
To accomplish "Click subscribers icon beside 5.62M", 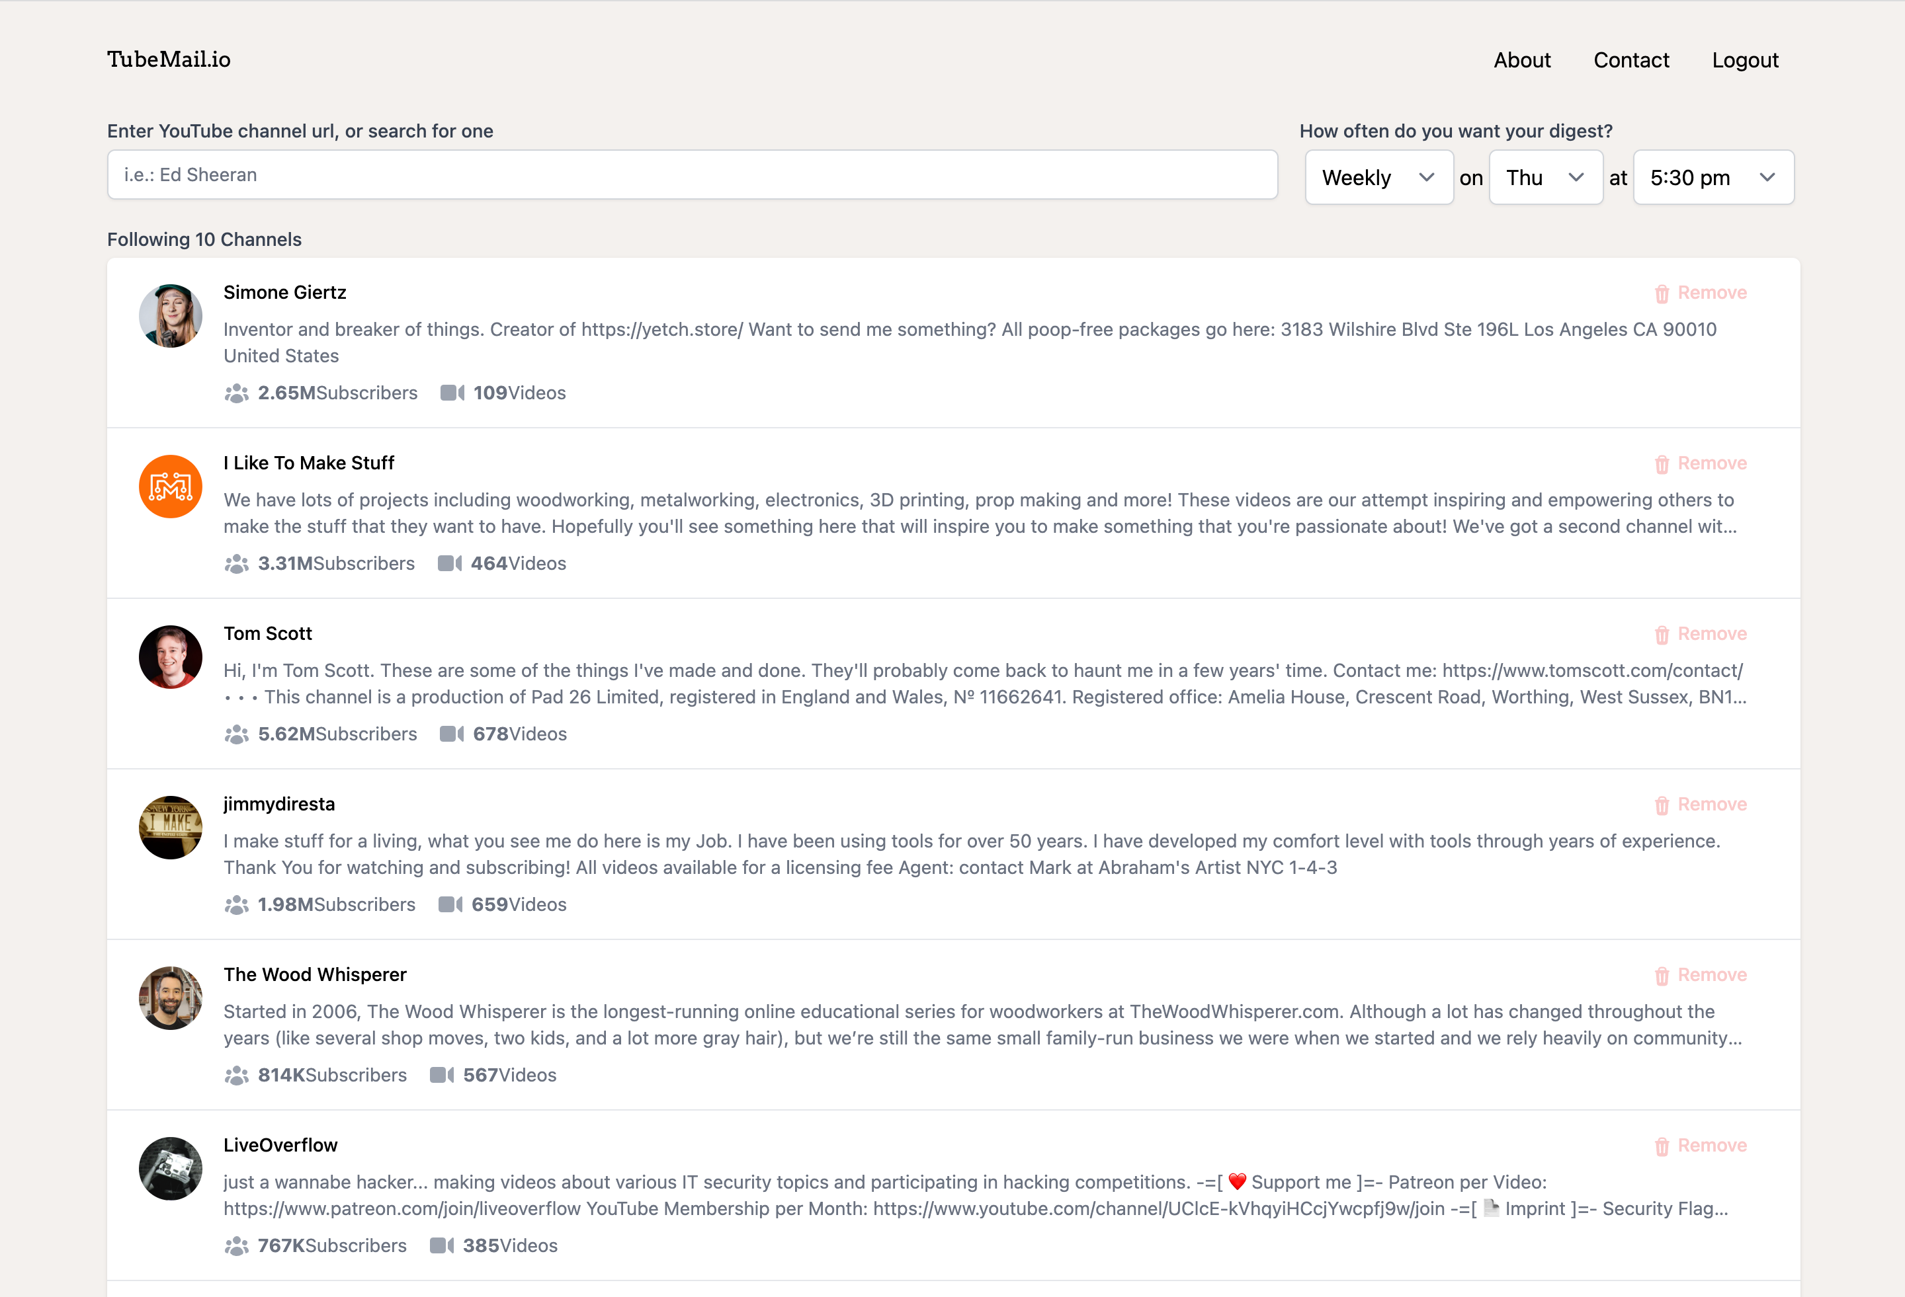I will 236,734.
